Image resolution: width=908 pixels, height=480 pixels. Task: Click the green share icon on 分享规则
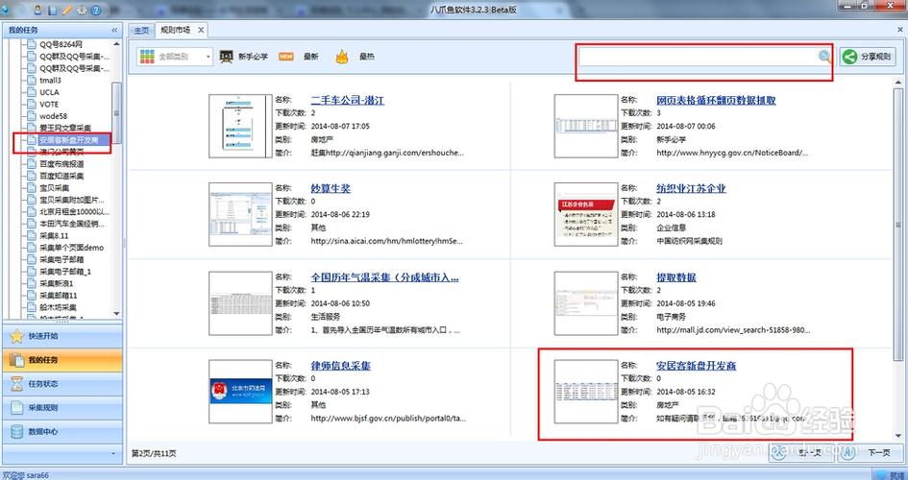coord(849,57)
